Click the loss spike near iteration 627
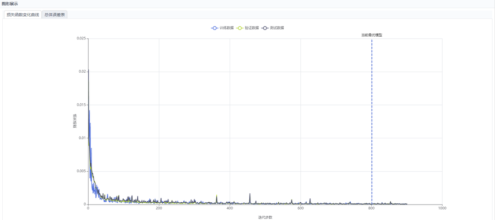This screenshot has width=495, height=220. point(310,201)
